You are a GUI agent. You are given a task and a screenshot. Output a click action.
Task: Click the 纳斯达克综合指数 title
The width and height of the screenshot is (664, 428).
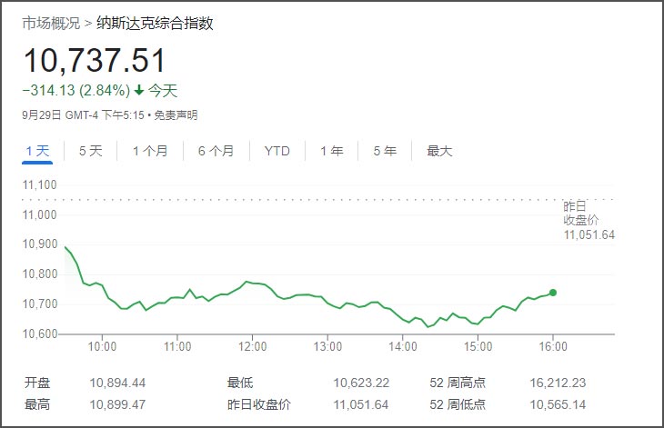[155, 23]
